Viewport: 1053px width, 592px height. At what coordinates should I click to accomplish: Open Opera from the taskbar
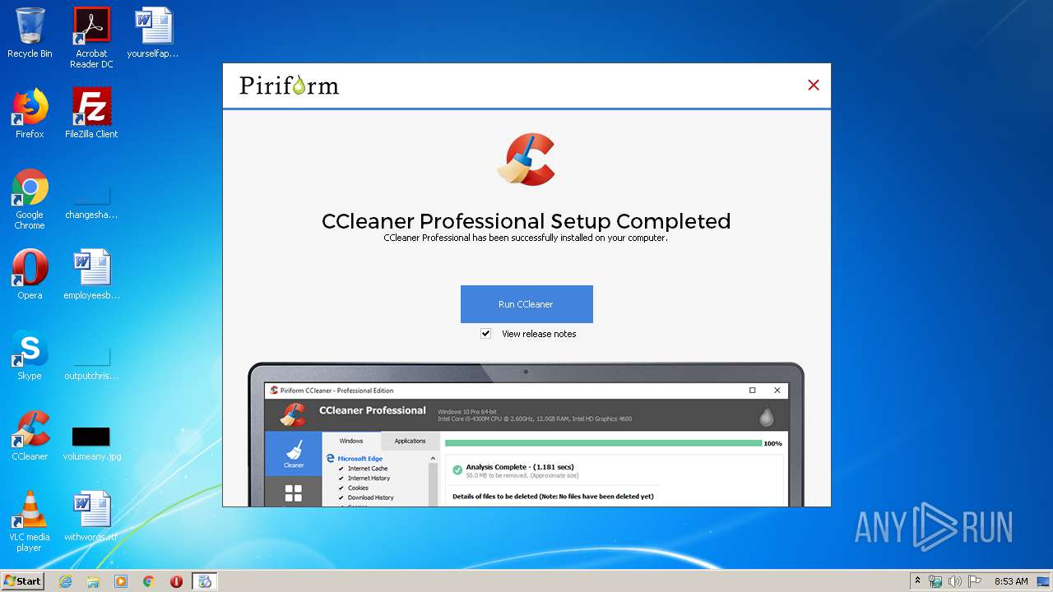click(176, 581)
